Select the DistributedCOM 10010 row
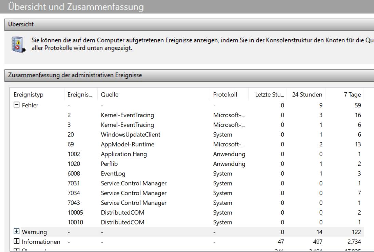 click(122, 222)
